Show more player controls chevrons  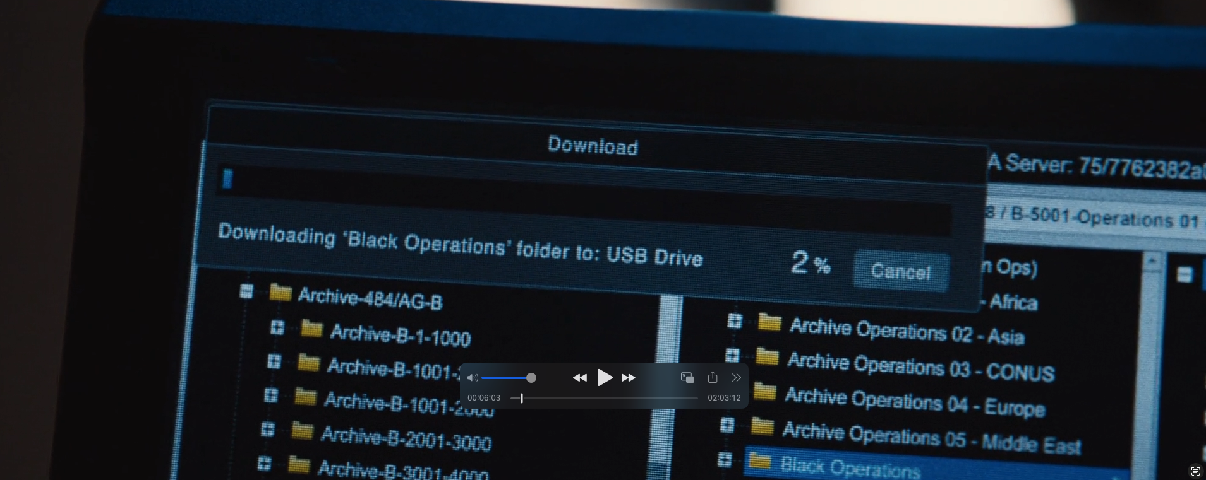[x=736, y=378]
